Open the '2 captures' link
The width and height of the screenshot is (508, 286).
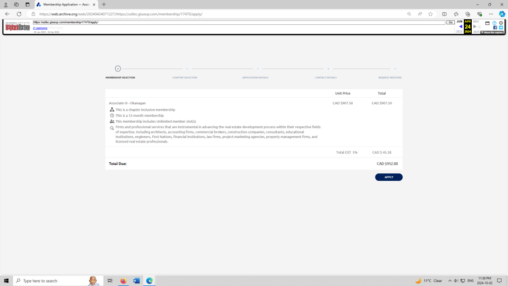[40, 28]
